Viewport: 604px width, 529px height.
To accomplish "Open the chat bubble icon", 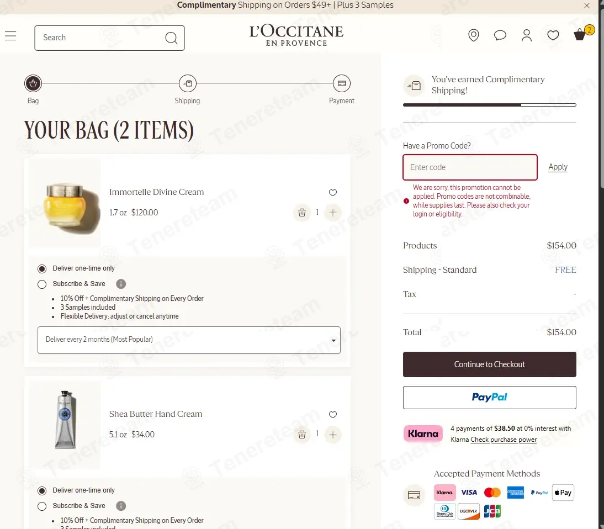I will (x=500, y=35).
